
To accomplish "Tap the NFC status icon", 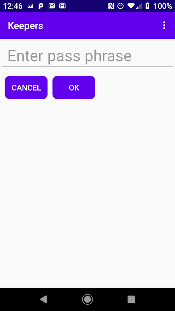I will point(111,6).
